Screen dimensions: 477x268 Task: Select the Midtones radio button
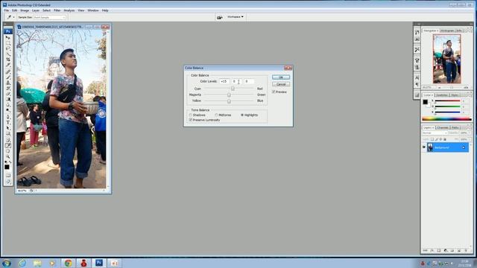coord(216,115)
